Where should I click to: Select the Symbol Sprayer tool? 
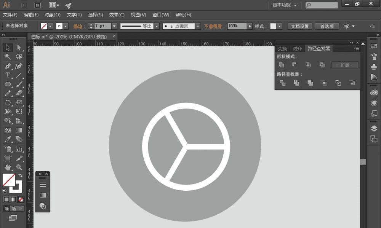8,148
